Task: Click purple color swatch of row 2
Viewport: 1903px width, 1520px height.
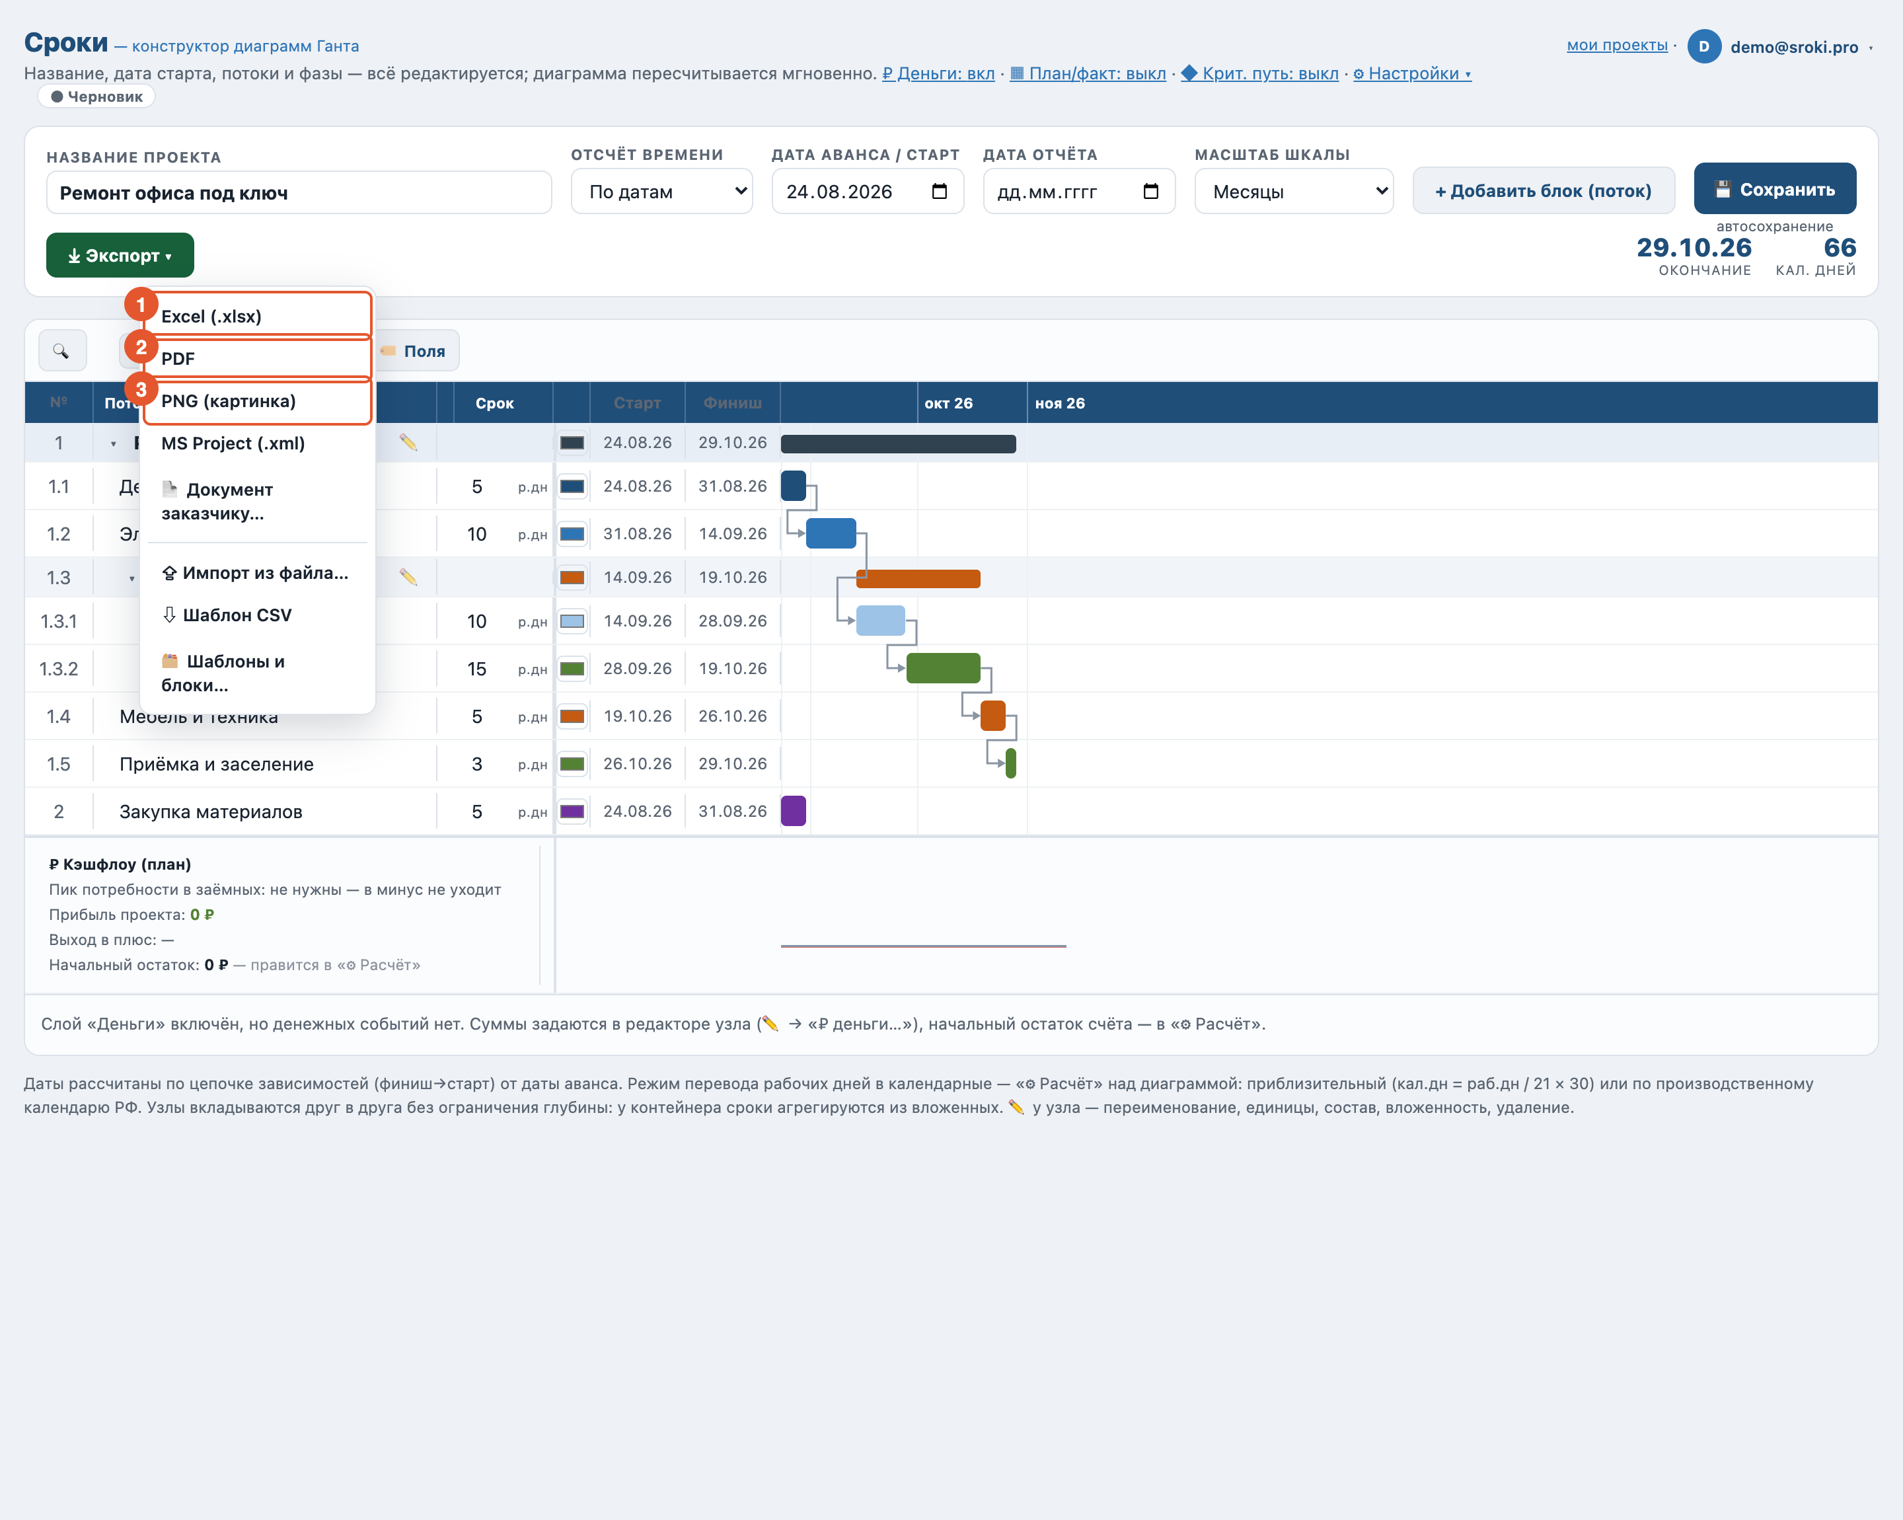Action: (x=572, y=812)
